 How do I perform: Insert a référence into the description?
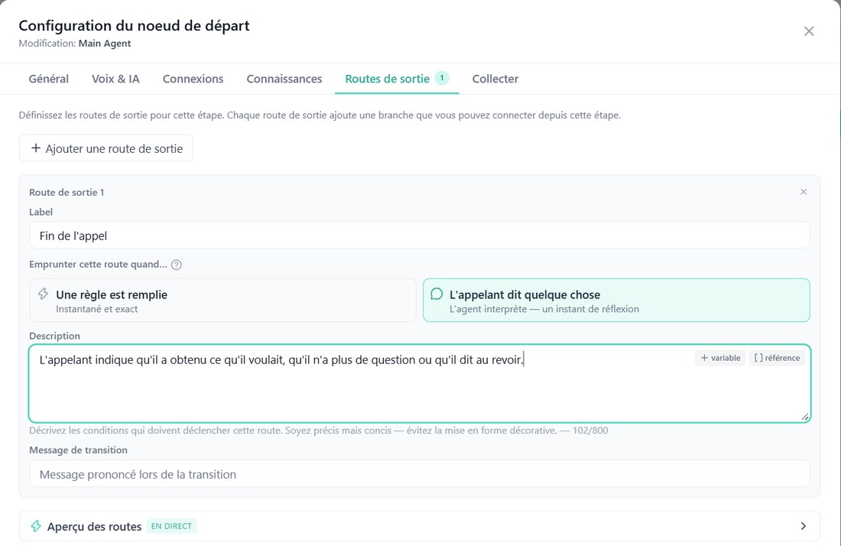click(x=777, y=358)
